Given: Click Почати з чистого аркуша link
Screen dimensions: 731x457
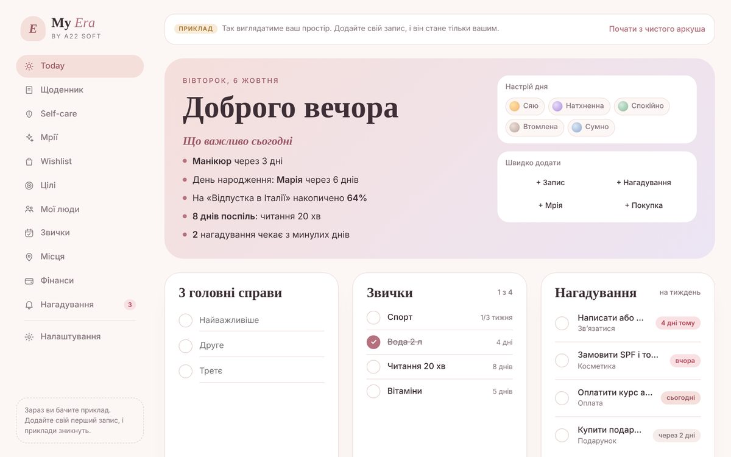Looking at the screenshot, I should coord(657,29).
